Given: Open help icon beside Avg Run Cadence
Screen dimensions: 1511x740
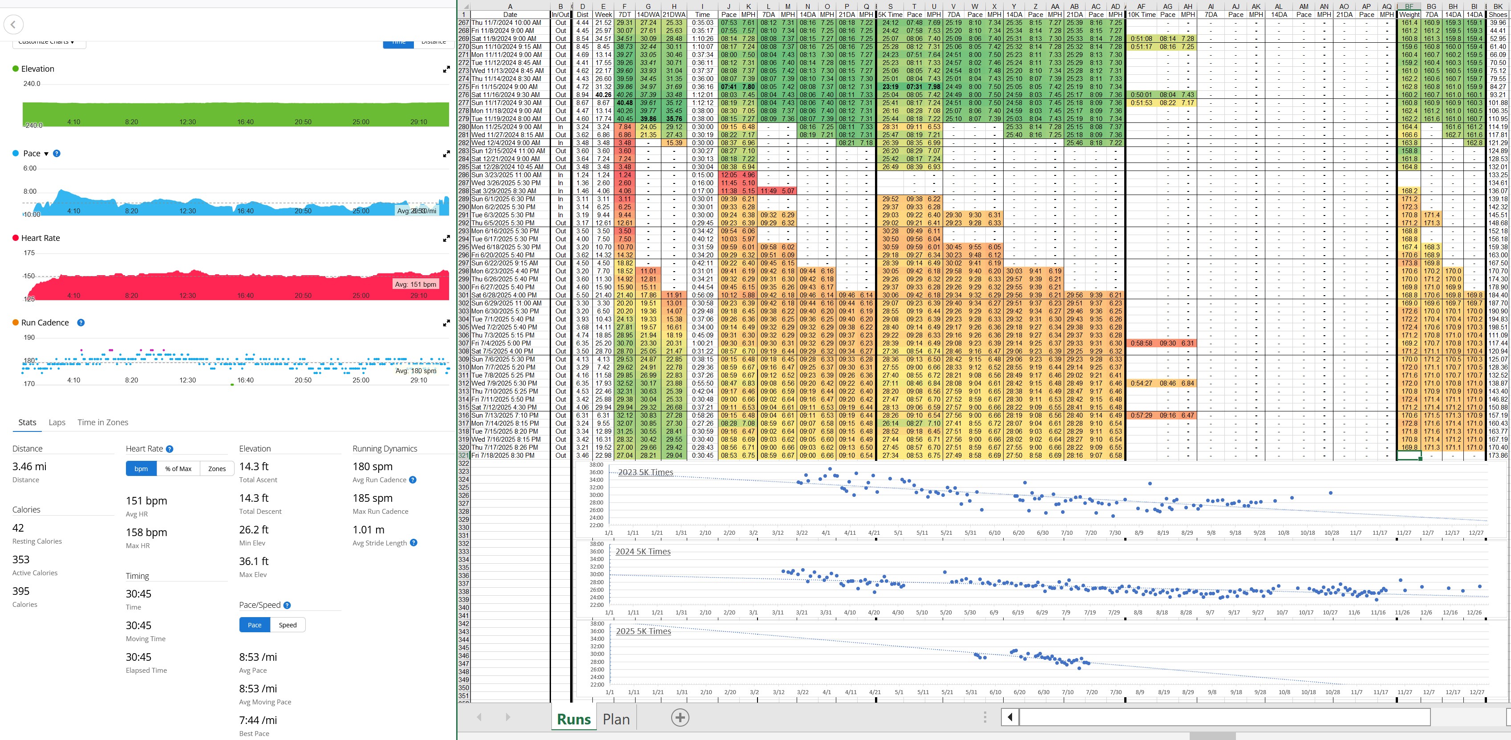Looking at the screenshot, I should tap(413, 480).
